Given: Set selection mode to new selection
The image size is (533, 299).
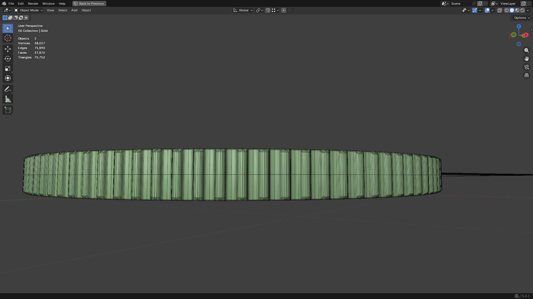Looking at the screenshot, I should (x=5, y=18).
